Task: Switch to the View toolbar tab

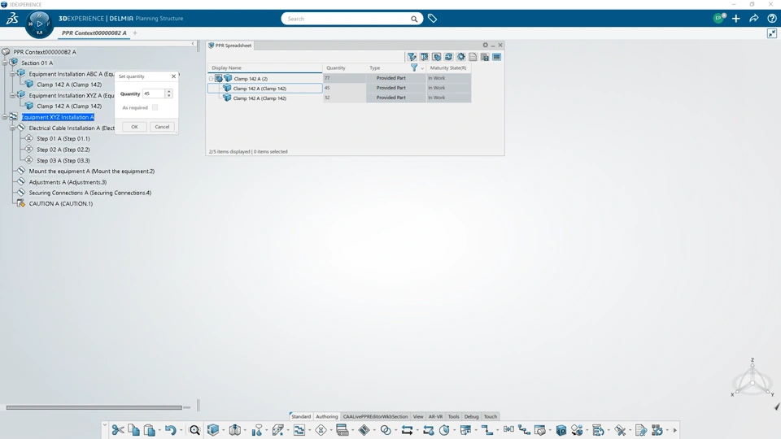Action: coord(418,416)
